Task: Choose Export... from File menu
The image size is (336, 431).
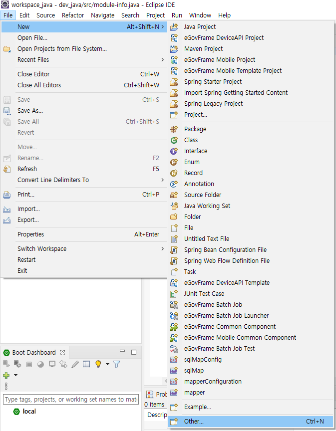Action: [84, 220]
